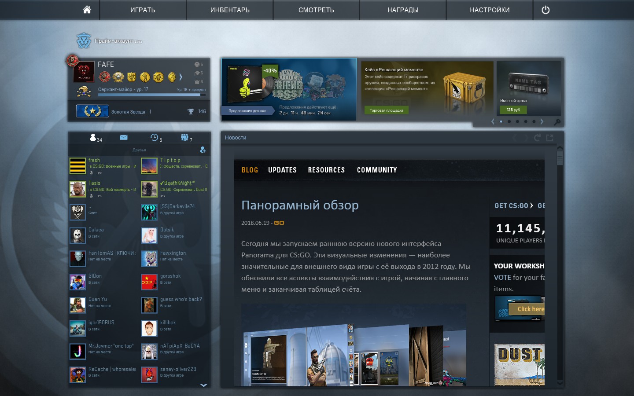Open fresh's striped avatar

(x=77, y=166)
